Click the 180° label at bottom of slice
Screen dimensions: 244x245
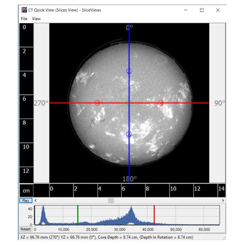tap(130, 179)
